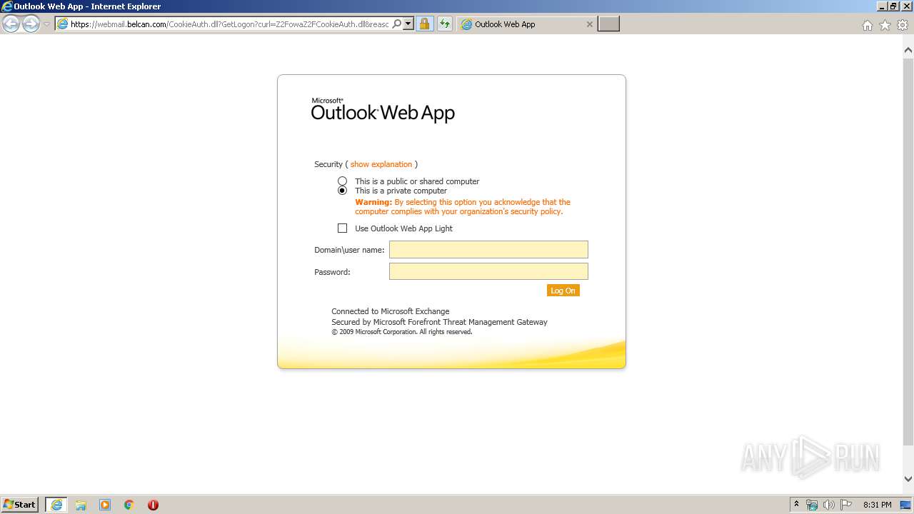Open Windows Media Player taskbar icon

click(105, 505)
